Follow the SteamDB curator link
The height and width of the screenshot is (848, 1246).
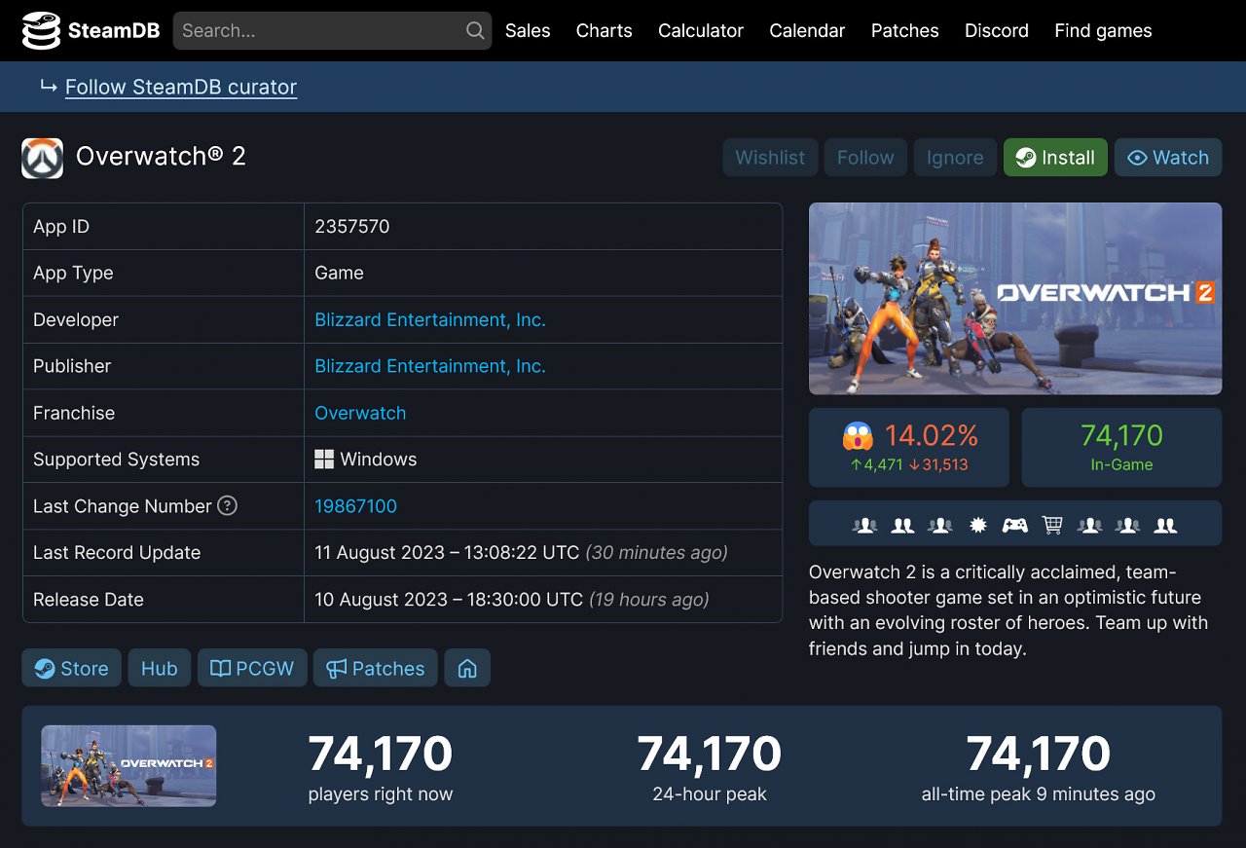[181, 87]
